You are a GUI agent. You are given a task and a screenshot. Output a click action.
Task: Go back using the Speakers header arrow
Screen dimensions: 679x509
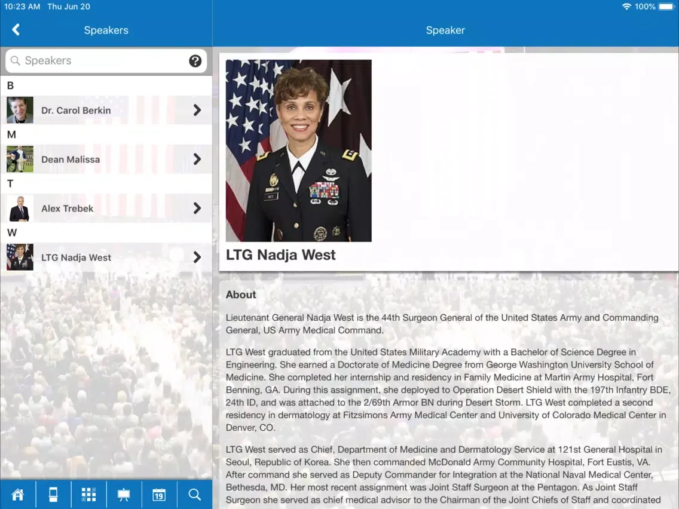point(16,30)
